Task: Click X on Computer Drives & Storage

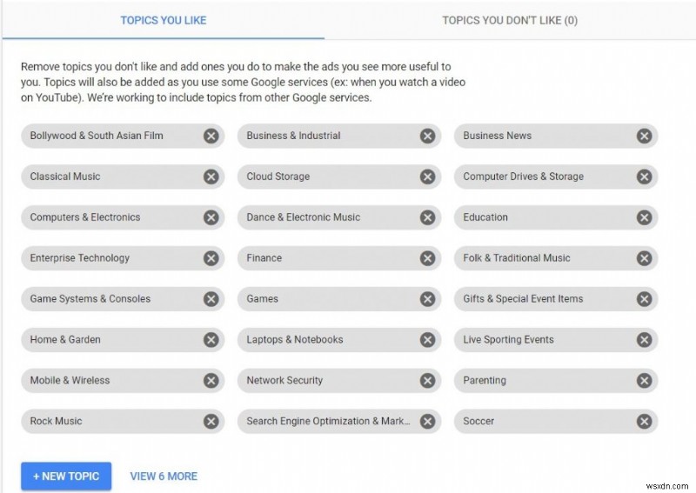Action: (x=644, y=177)
